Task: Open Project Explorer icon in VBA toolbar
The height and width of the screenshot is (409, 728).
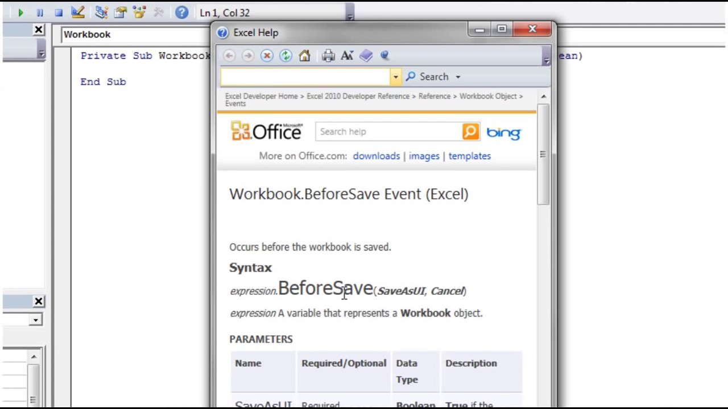Action: [101, 12]
